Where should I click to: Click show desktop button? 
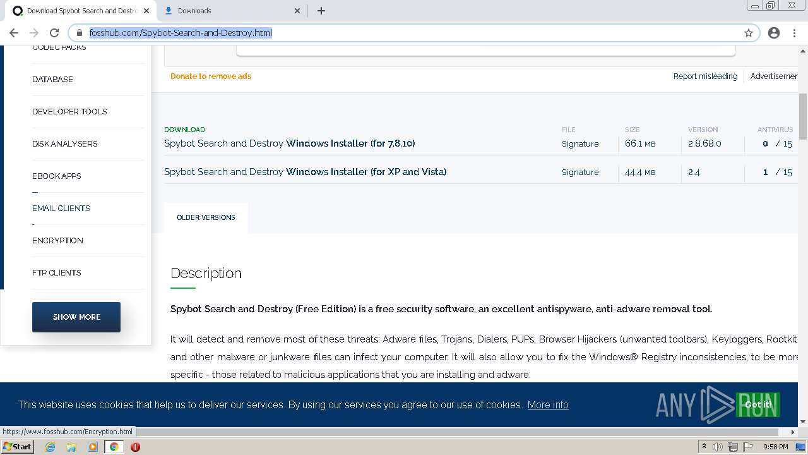click(802, 447)
